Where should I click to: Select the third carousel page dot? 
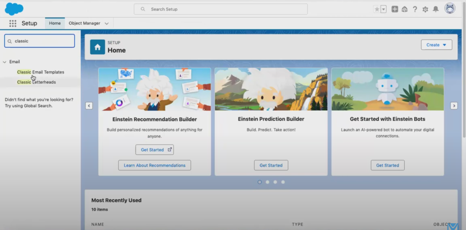click(x=275, y=182)
